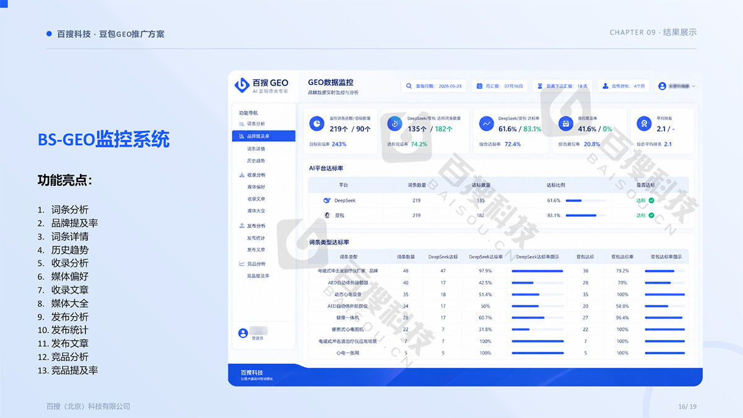Screen dimensions: 743x418
Task: Click the 词条类型 column header
Action: (348, 256)
